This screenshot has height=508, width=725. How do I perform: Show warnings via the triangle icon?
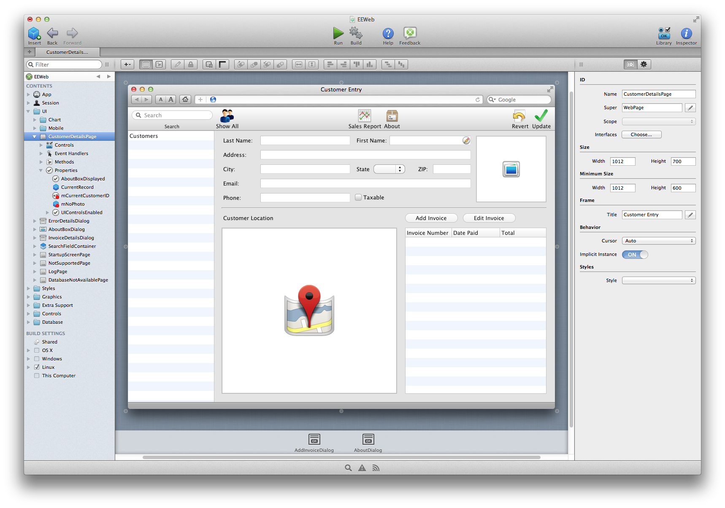click(362, 468)
